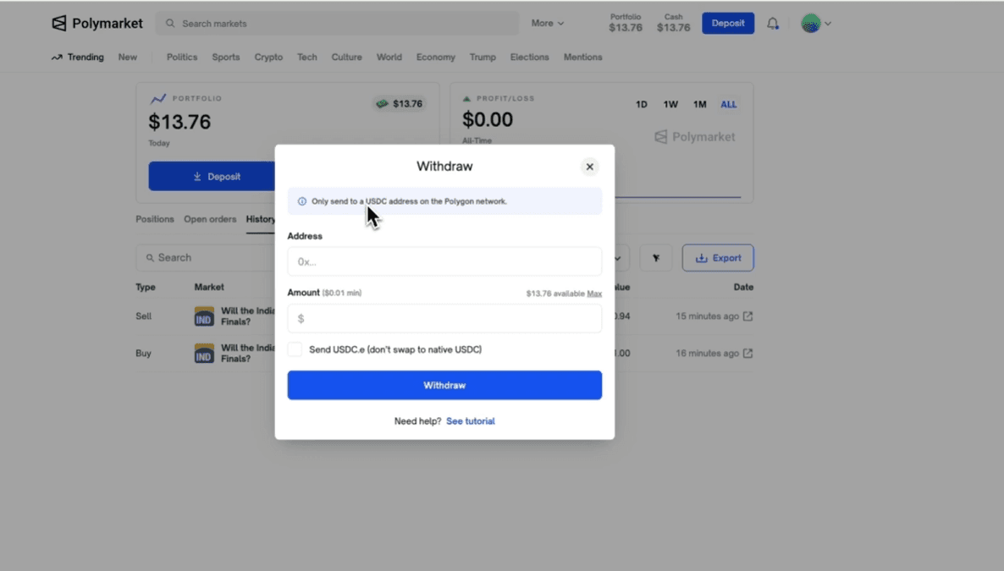Click the info icon in the Polygon notice

coord(302,201)
